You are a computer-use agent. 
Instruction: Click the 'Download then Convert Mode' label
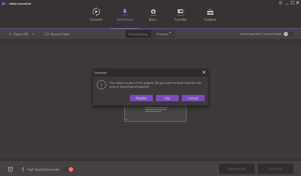pos(261,34)
